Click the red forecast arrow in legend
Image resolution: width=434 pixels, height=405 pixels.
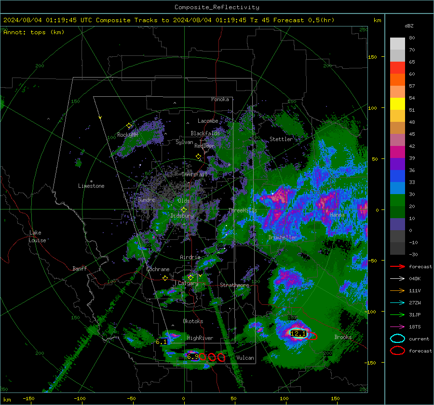(397, 266)
